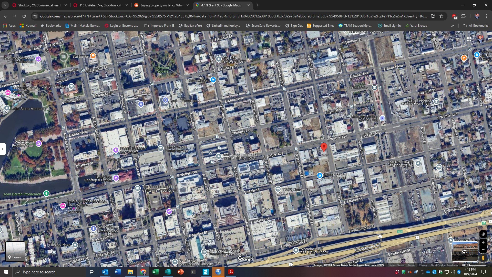Click the Starbucks coffee marker on the map
This screenshot has width=492, height=277.
tap(93, 55)
